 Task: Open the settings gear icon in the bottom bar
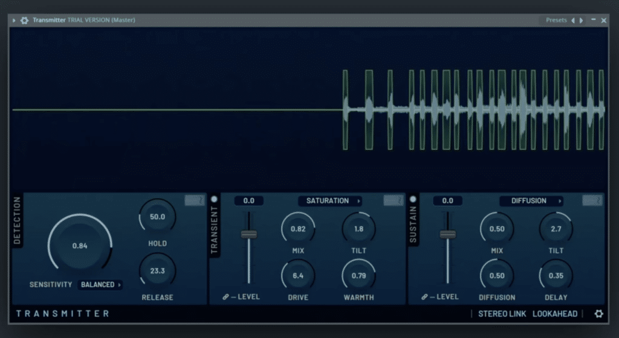[x=599, y=314]
